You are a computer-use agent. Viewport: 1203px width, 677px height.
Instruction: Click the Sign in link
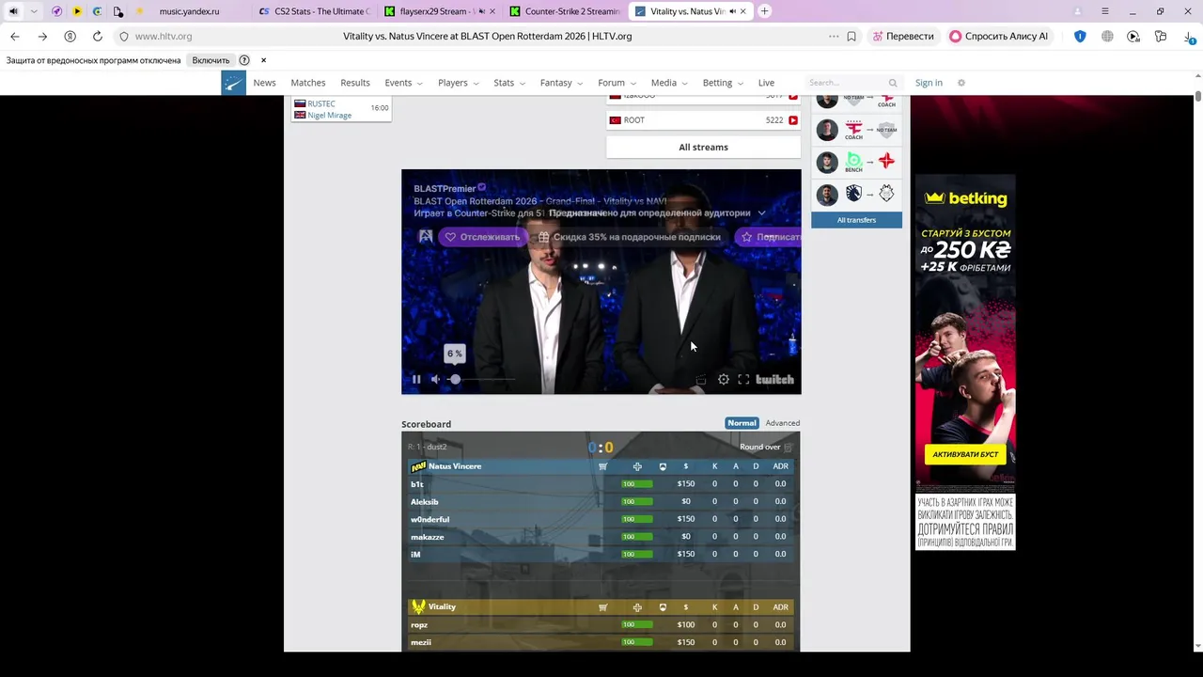point(929,83)
